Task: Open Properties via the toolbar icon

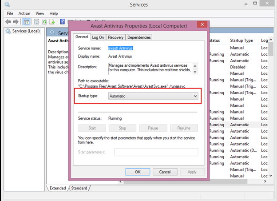Action: [x=36, y=22]
